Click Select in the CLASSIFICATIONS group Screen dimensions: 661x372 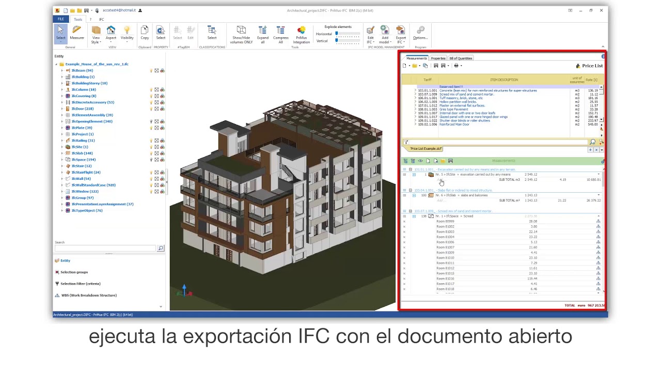(x=212, y=34)
